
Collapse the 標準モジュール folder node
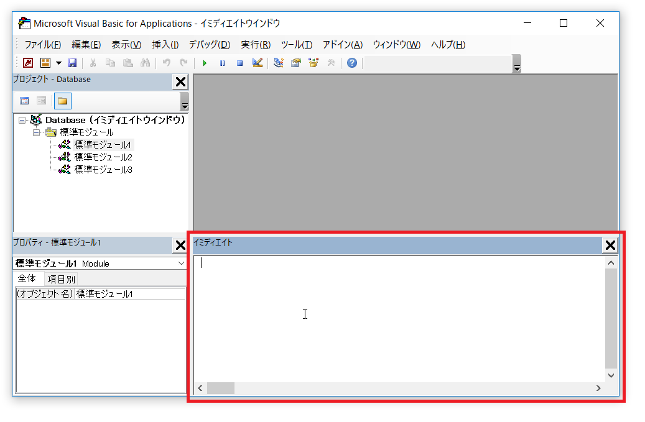[36, 132]
